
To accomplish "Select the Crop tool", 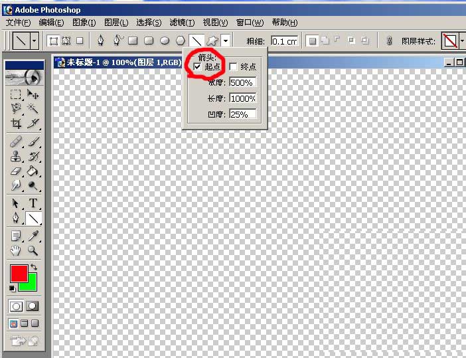I will click(x=16, y=123).
